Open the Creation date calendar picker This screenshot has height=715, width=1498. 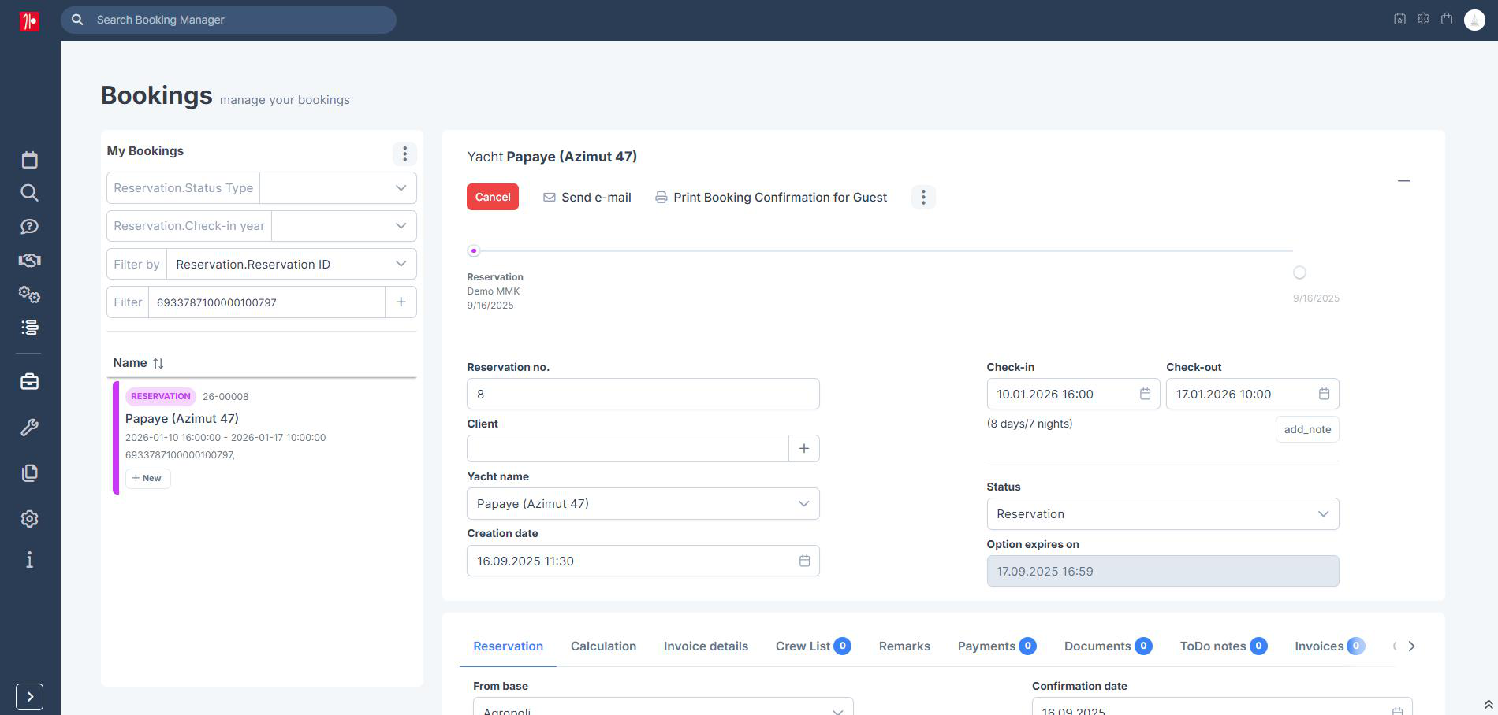[804, 561]
